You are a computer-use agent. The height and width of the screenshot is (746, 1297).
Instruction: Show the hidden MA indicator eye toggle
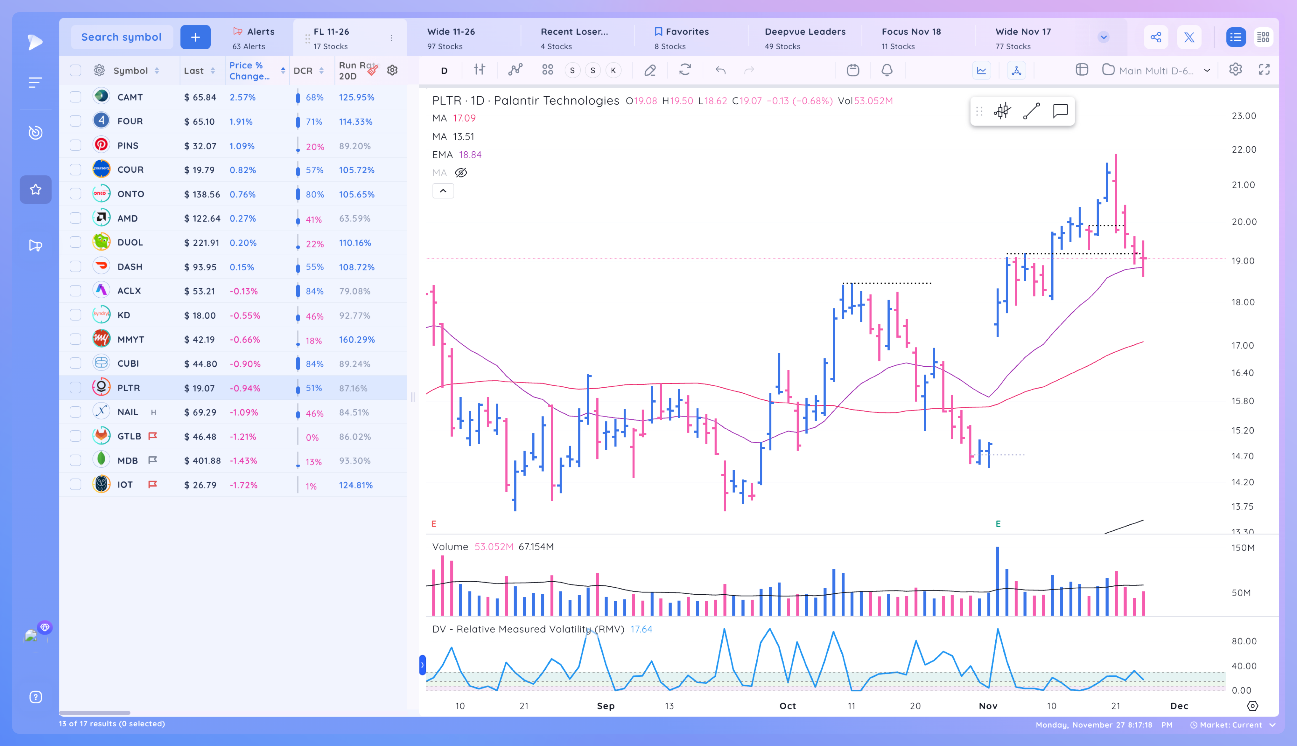tap(461, 173)
